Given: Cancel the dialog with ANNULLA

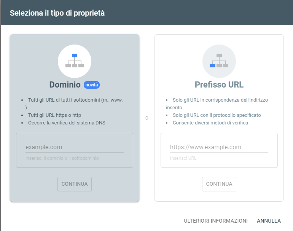Looking at the screenshot, I should (x=269, y=221).
